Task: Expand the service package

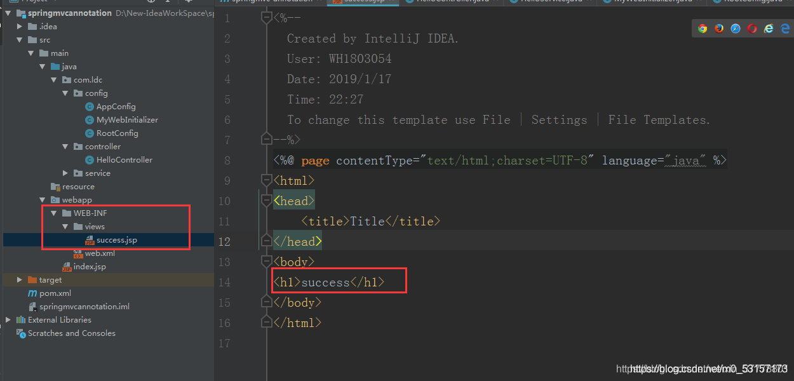Action: click(x=65, y=173)
